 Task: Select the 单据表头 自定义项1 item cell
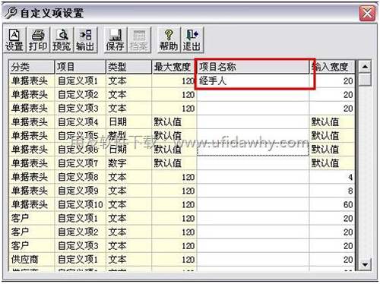click(81, 81)
